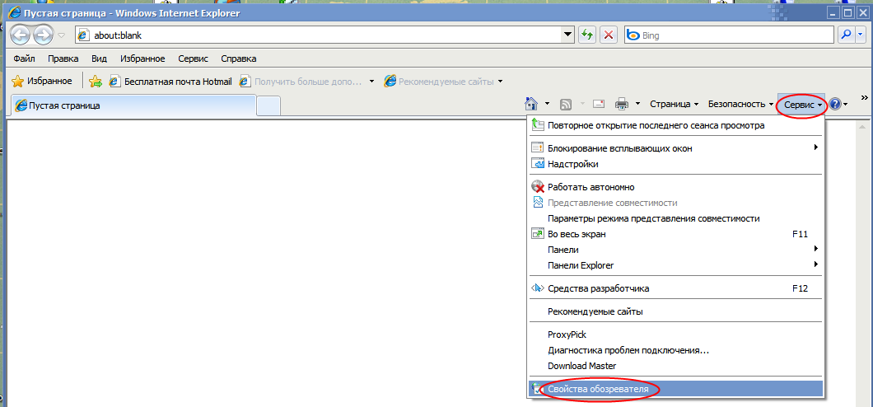Open the Сервис menu in menu bar

click(x=194, y=58)
